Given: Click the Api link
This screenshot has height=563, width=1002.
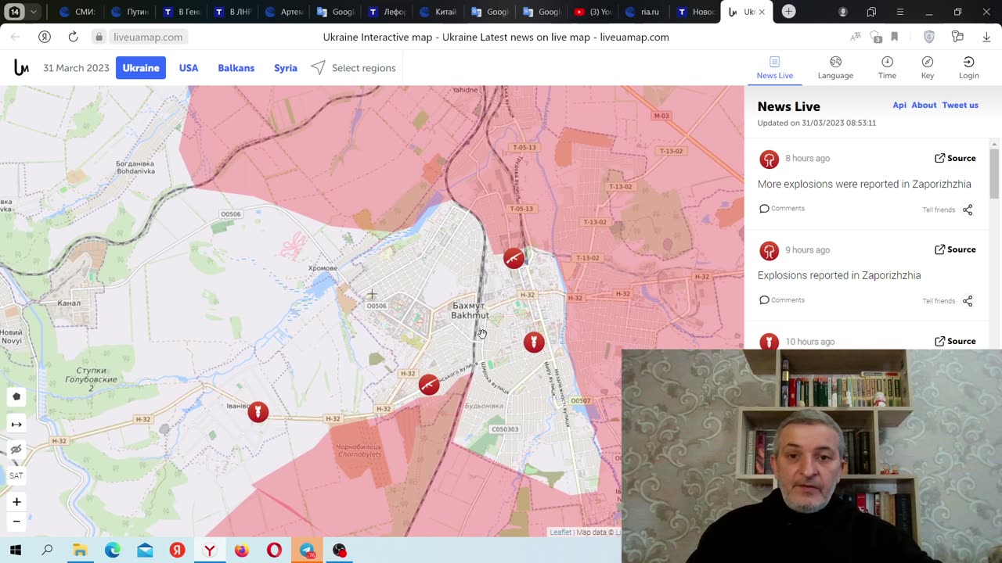Looking at the screenshot, I should point(899,105).
